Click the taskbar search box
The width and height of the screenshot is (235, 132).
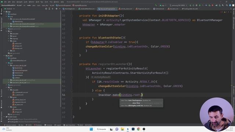pyautogui.click(x=102, y=129)
